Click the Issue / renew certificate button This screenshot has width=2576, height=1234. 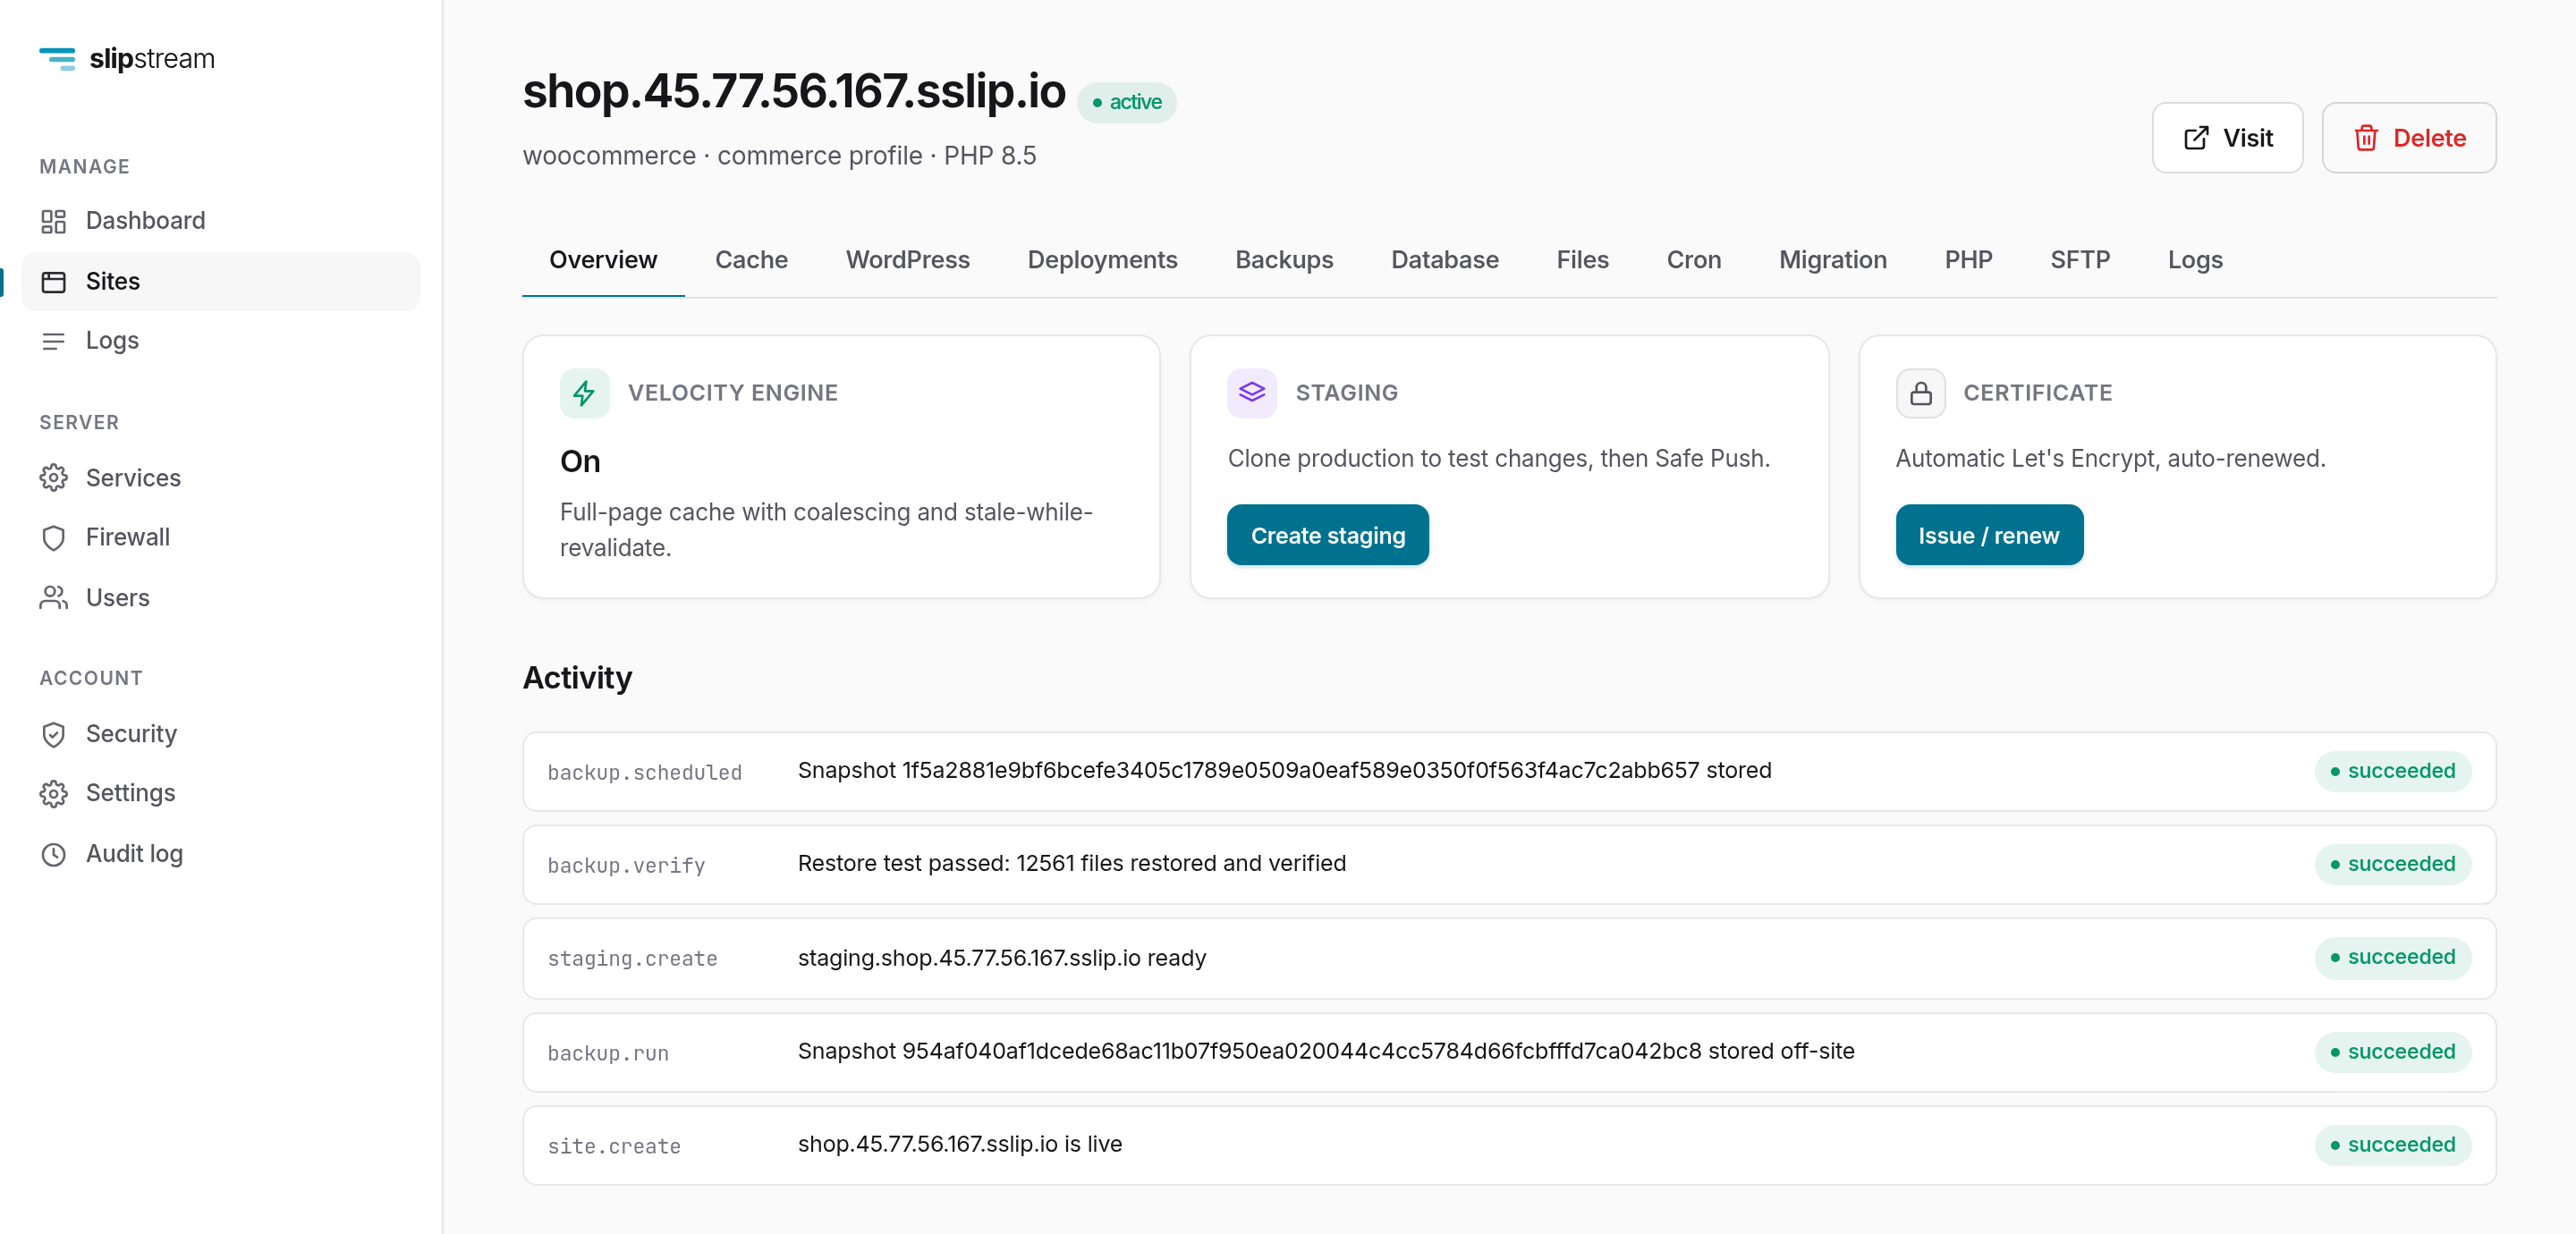coord(1988,535)
